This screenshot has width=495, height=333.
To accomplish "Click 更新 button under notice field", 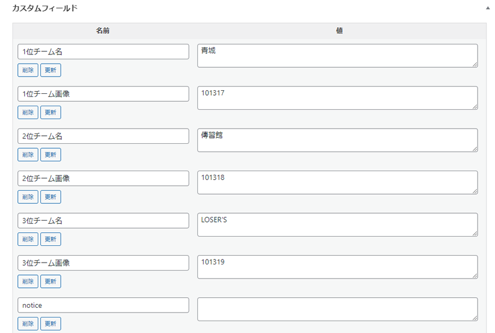I will pyautogui.click(x=51, y=324).
